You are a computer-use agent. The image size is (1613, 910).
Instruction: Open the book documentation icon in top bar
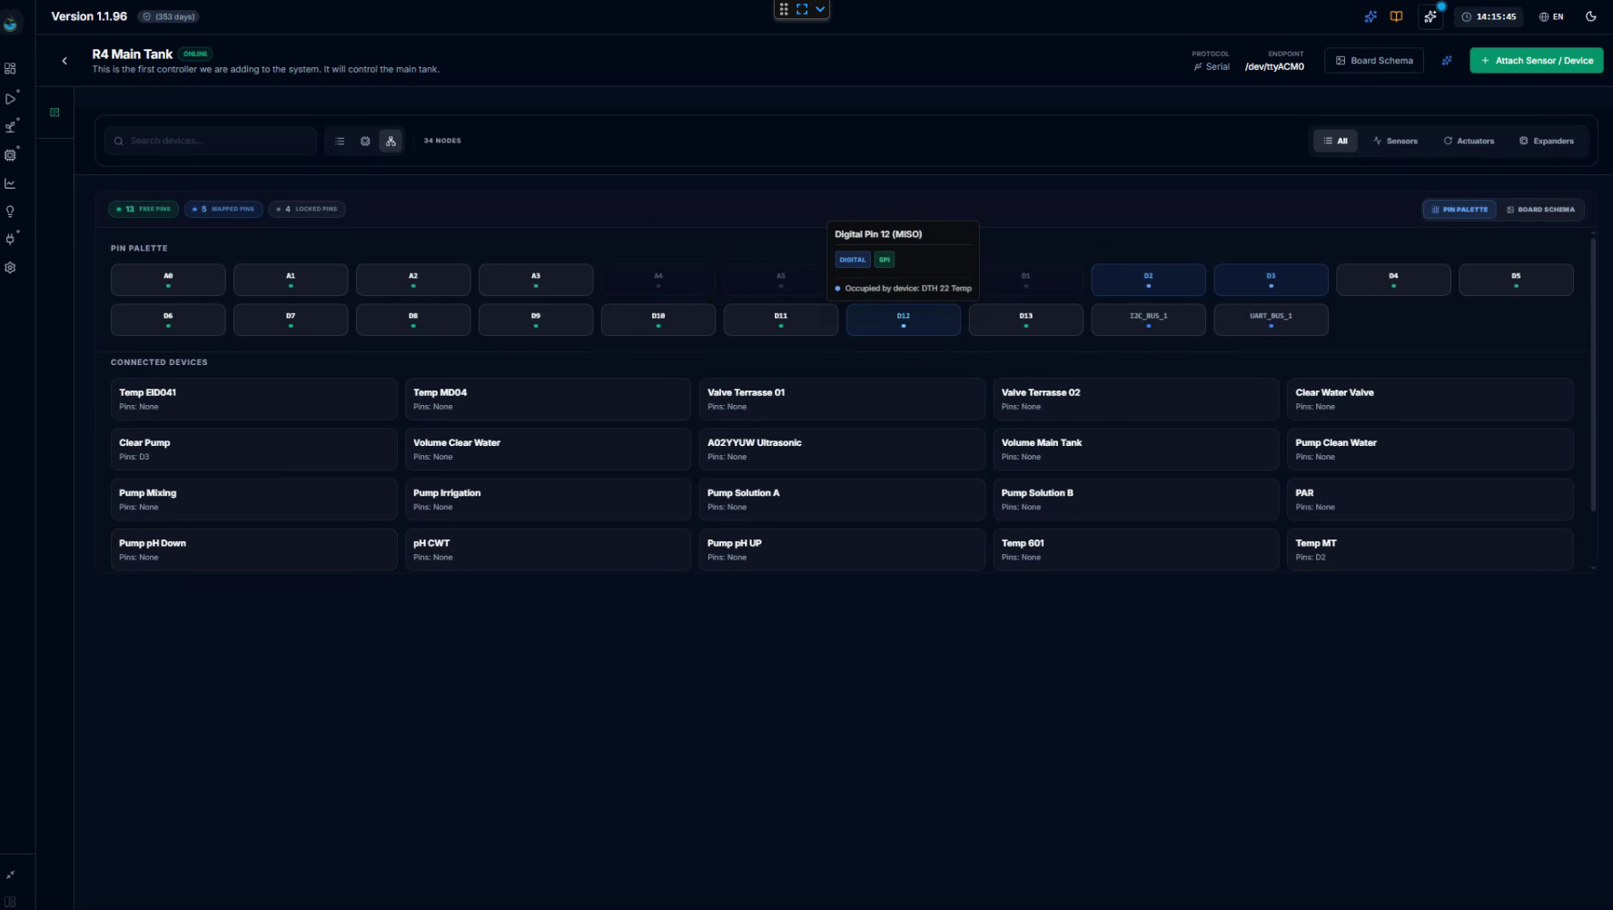(1397, 16)
